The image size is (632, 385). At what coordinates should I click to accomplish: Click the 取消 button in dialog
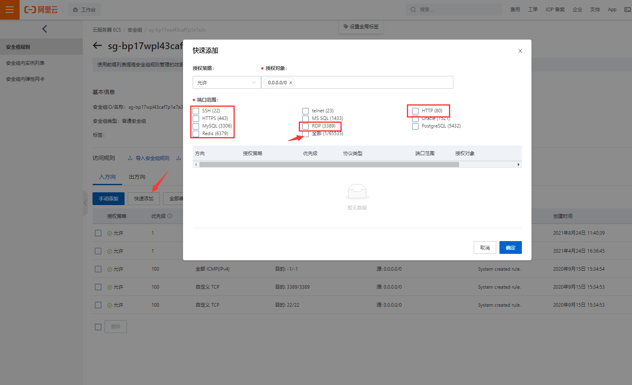[485, 248]
